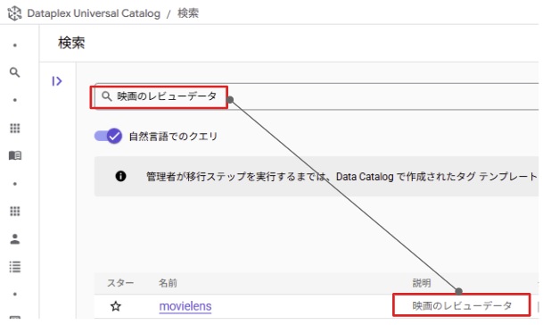
Task: Click the 自然言語でのクエリ label
Action: pos(173,137)
